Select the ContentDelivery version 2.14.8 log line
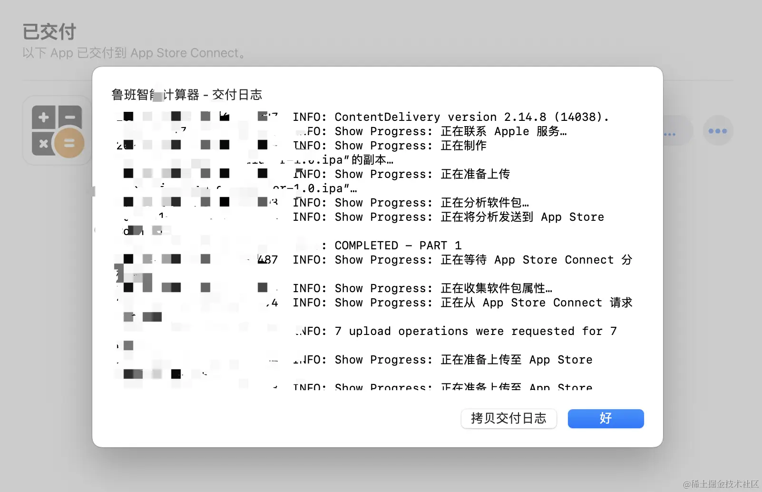762x492 pixels. click(450, 117)
